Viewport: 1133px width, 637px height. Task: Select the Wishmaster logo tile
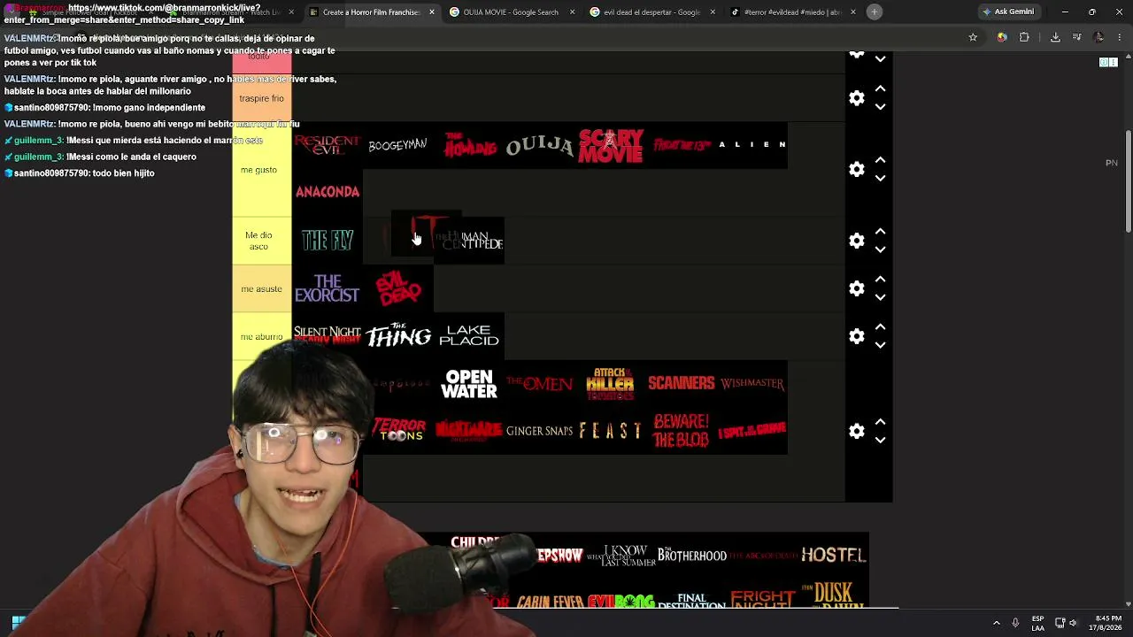click(x=752, y=384)
